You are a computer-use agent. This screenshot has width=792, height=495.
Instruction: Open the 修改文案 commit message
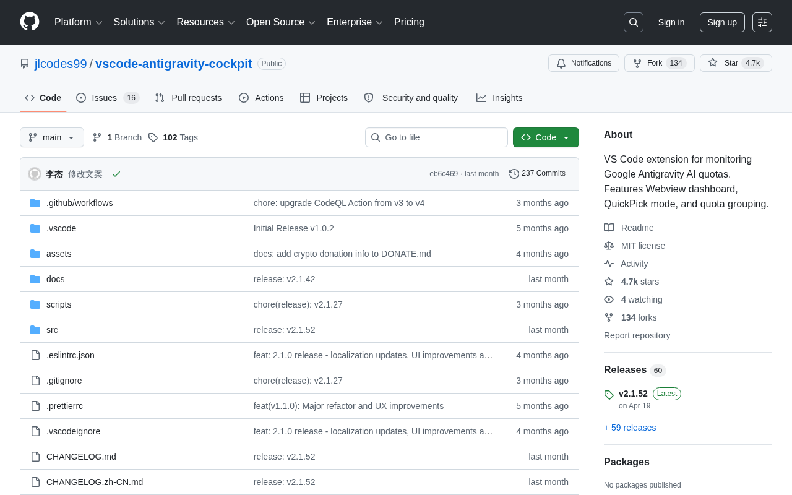tap(85, 174)
